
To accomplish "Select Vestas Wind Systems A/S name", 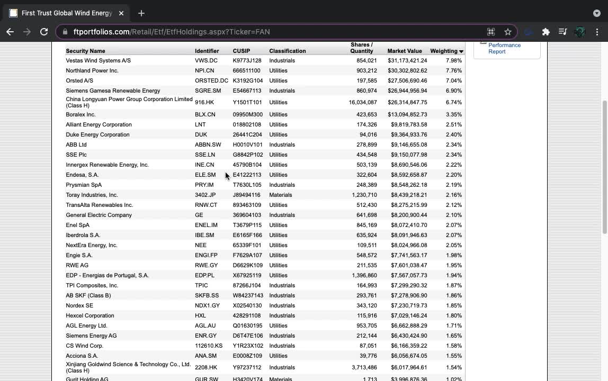I will (x=98, y=60).
